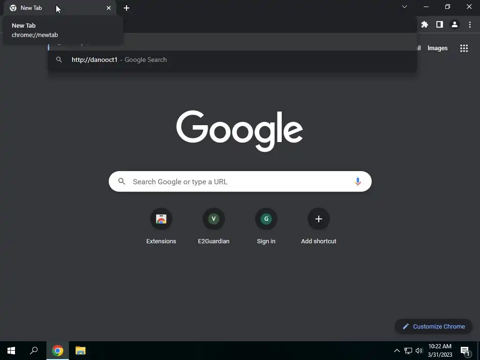Screen dimensions: 480x360
Task: Show hidden system tray icons
Action: pos(397,351)
